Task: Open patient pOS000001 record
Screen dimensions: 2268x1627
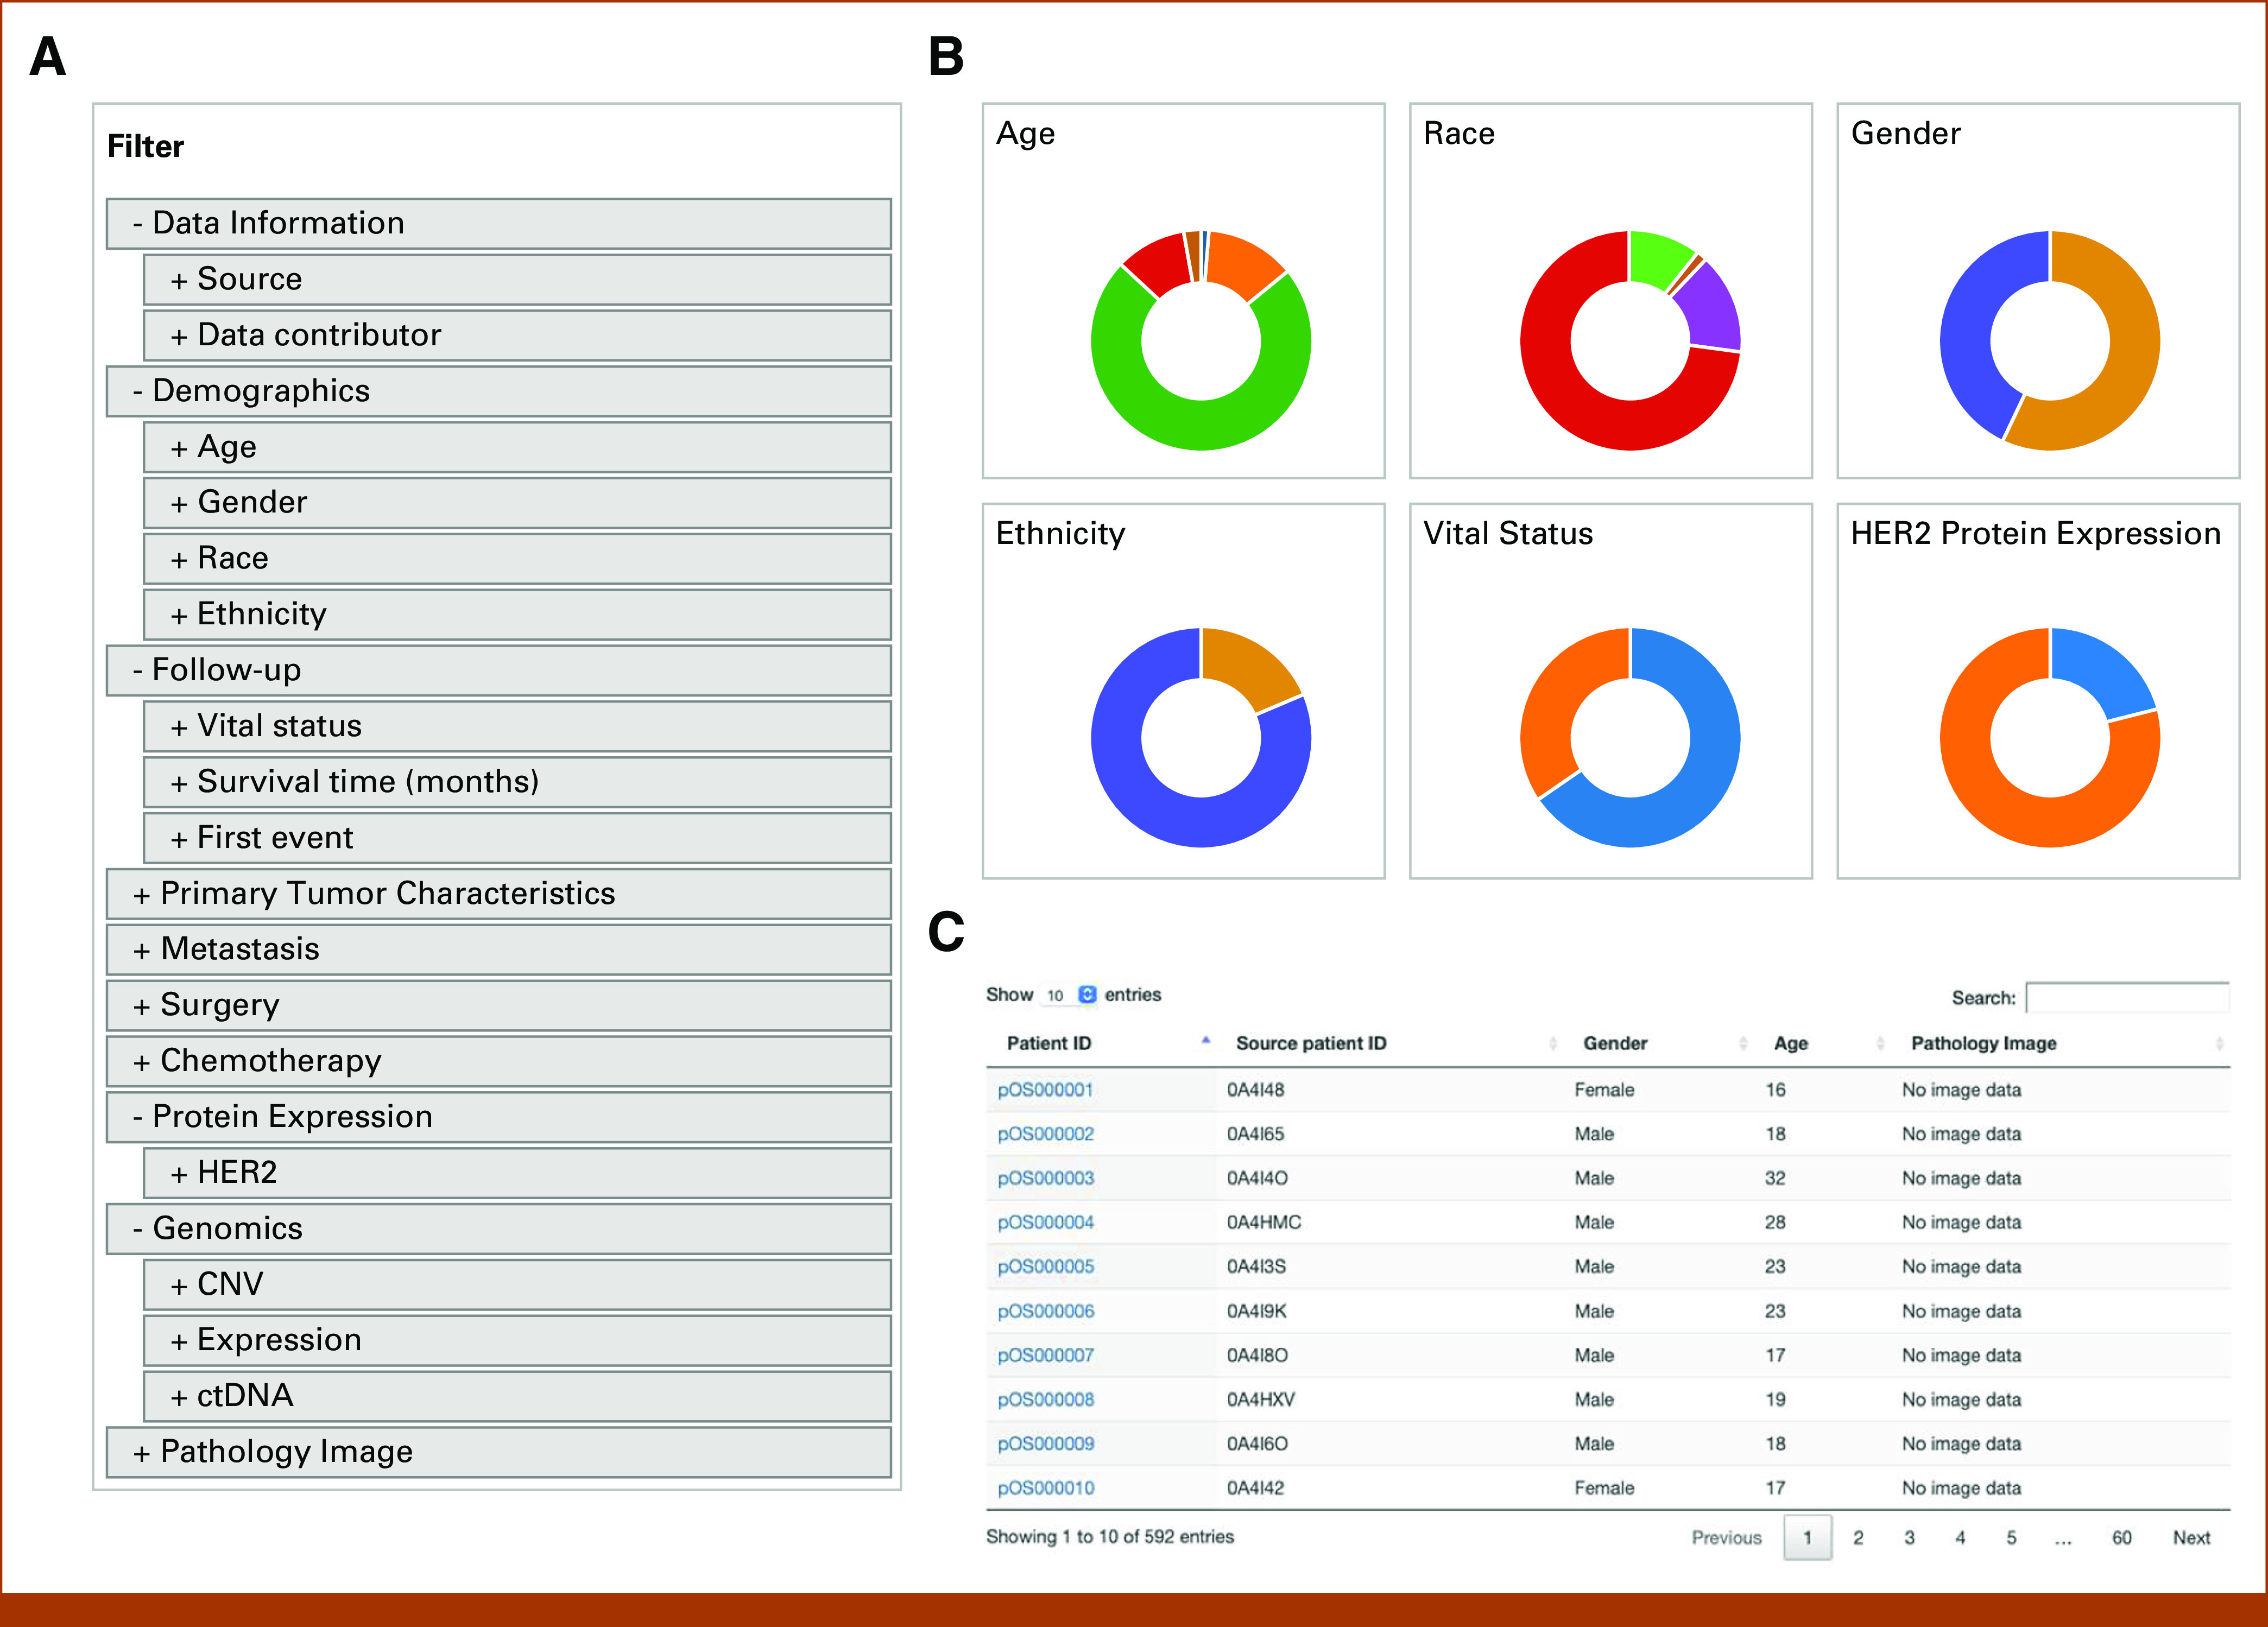Action: coord(1046,1090)
